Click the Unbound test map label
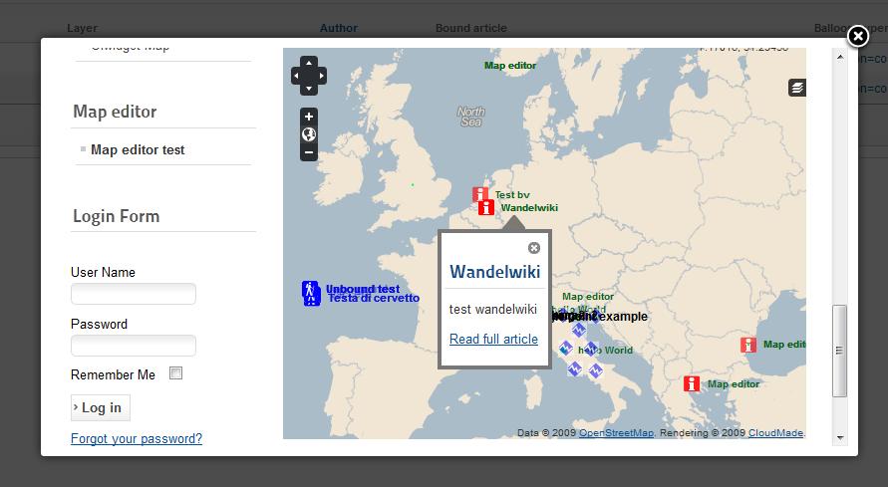This screenshot has width=888, height=487. coord(363,289)
